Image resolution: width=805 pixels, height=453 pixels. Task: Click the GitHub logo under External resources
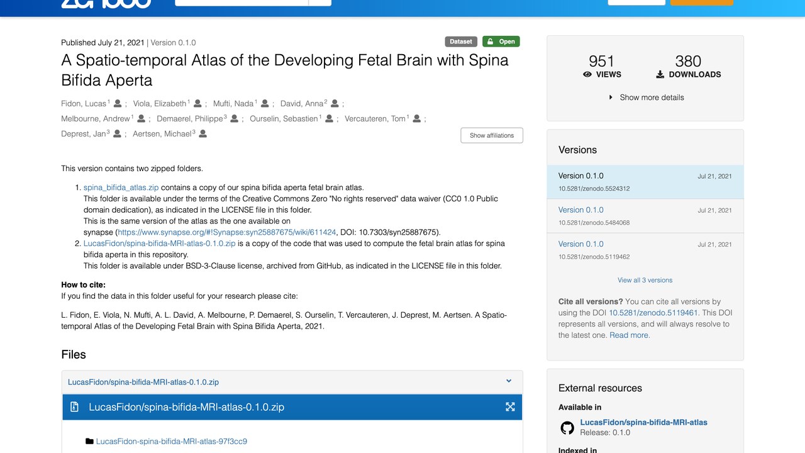point(567,428)
